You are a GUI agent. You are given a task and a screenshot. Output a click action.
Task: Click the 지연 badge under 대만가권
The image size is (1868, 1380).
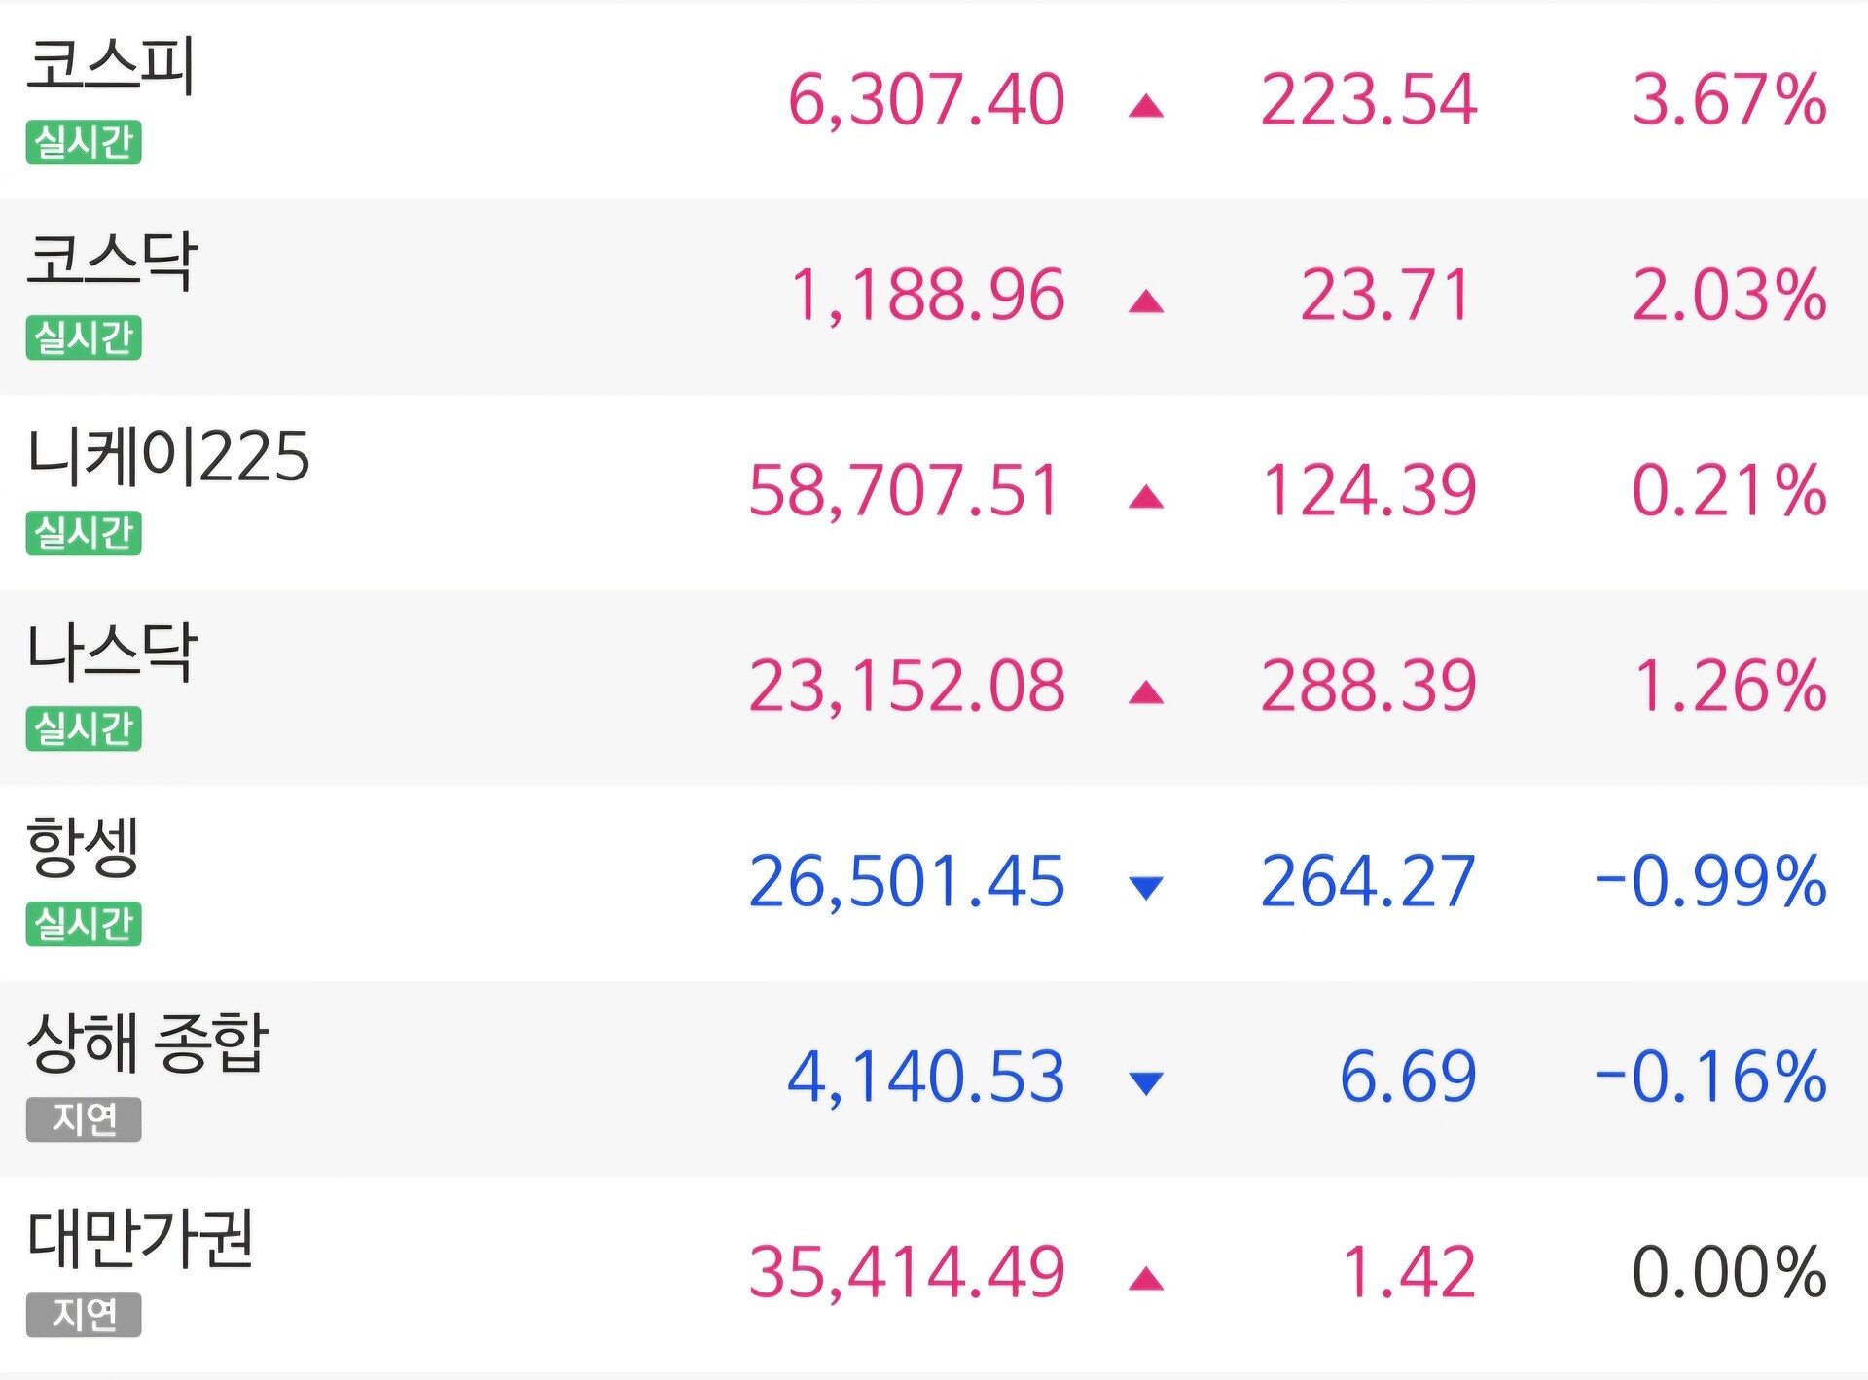(84, 1315)
